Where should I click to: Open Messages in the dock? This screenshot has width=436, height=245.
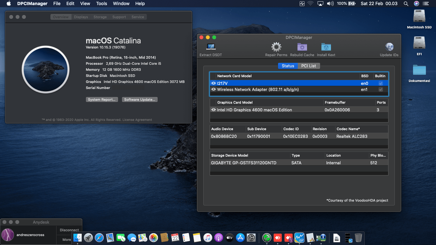[132, 237]
